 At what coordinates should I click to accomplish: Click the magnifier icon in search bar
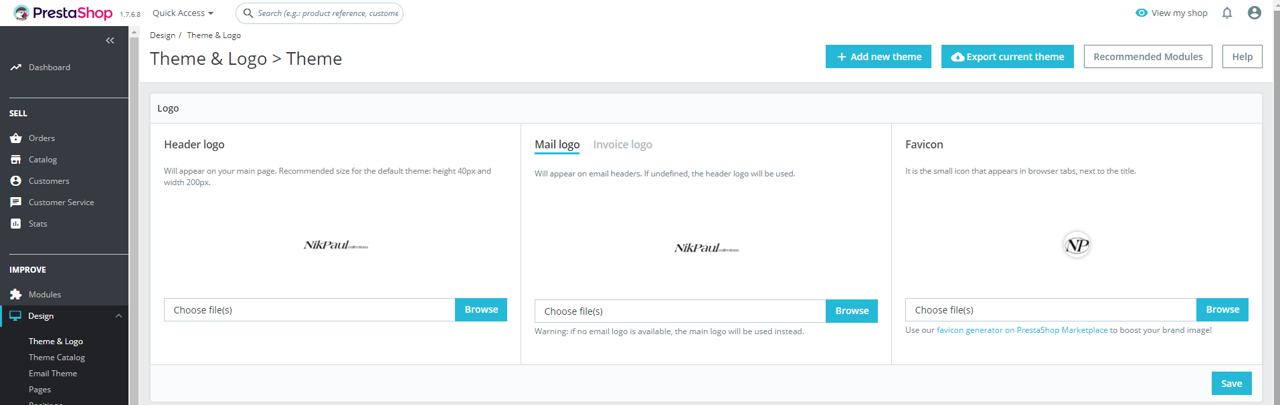point(248,13)
